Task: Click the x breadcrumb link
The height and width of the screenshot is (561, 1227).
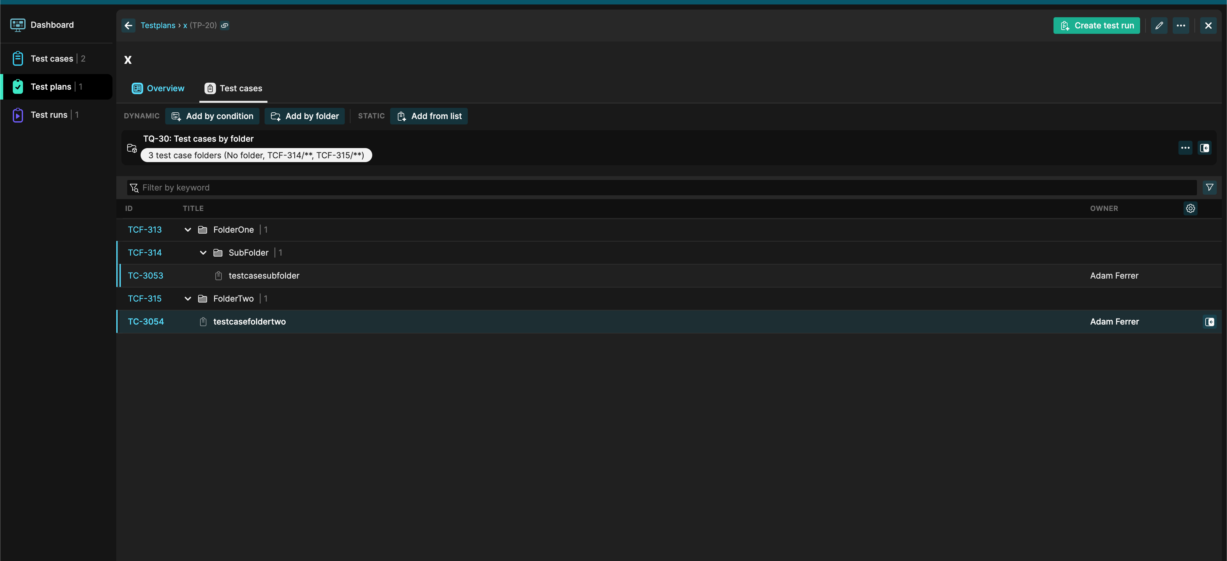Action: (185, 25)
